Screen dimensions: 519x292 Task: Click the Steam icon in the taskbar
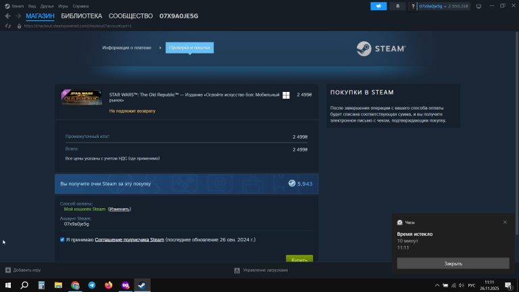tap(143, 285)
